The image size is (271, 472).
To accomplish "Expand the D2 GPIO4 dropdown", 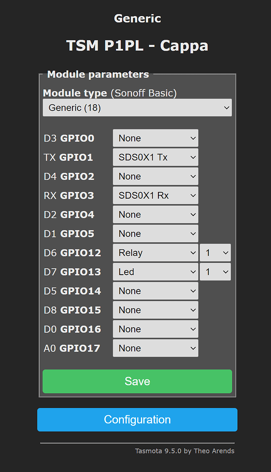I will (x=156, y=215).
